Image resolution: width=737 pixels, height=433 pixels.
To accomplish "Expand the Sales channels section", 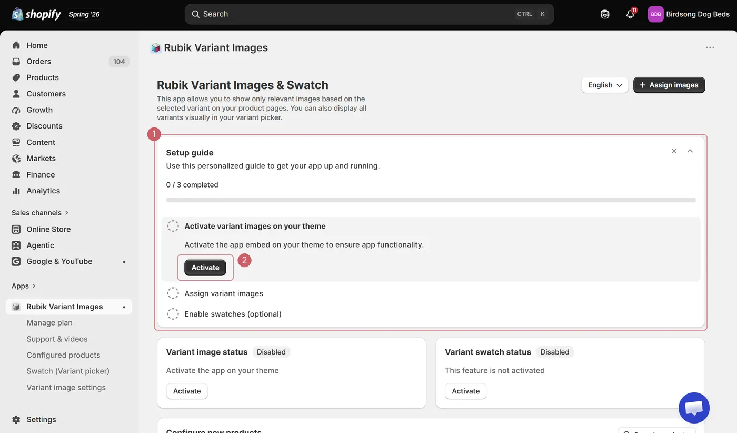I will (40, 213).
